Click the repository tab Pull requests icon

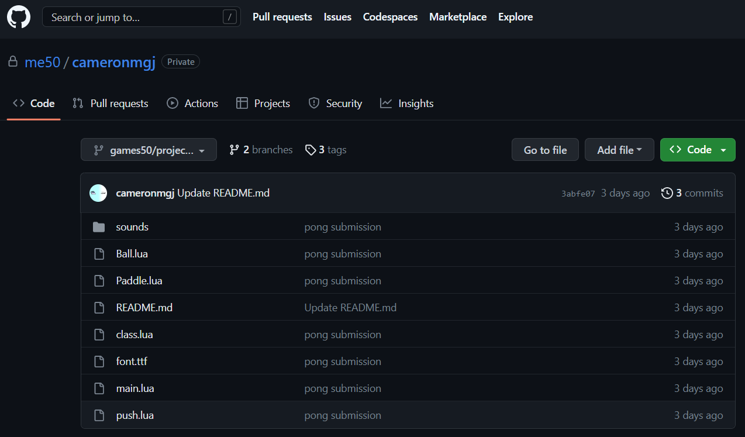point(78,103)
